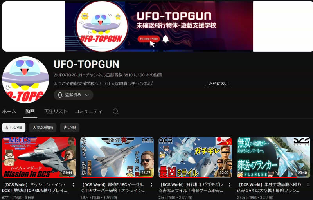
Task: Click the 2.4万 回視聴・3 か月前 view count
Action: point(255,198)
